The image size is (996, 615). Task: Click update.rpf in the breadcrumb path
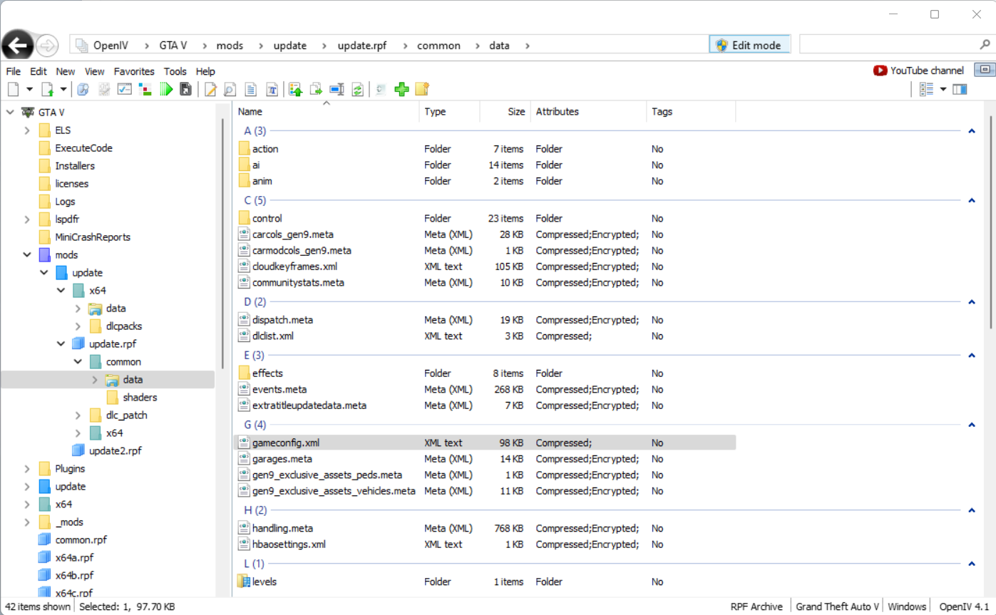pyautogui.click(x=361, y=45)
